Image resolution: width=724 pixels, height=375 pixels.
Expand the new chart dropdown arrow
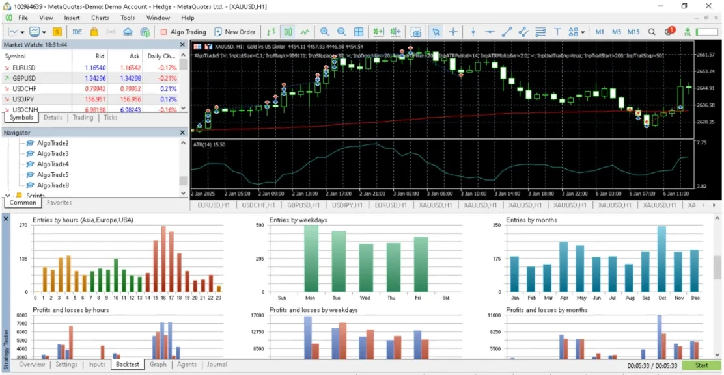pyautogui.click(x=22, y=32)
